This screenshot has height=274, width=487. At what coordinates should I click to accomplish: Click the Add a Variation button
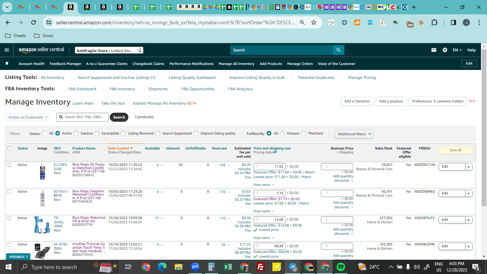pos(357,101)
